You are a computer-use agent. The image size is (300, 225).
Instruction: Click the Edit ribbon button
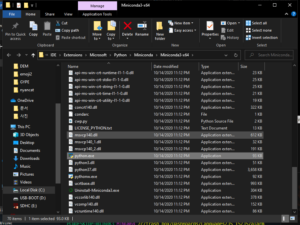[x=227, y=30]
